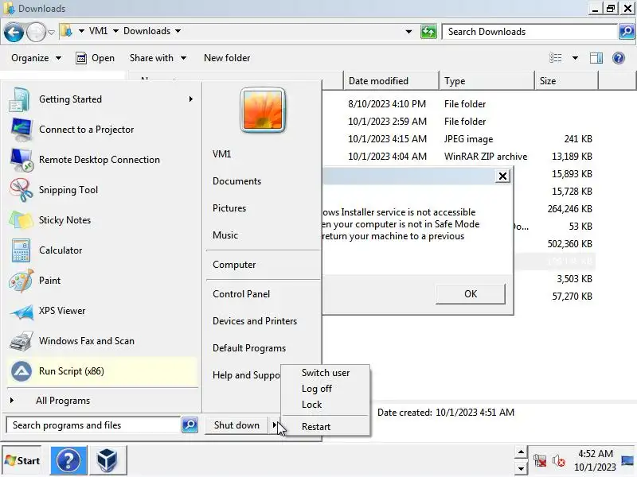Viewport: 637px width, 477px height.
Task: Click the refresh icon beside address bar
Action: (428, 32)
